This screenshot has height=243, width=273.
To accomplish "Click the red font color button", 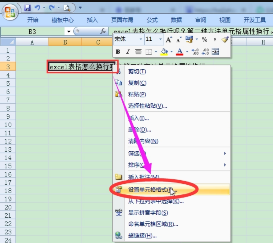I will coord(179,52).
